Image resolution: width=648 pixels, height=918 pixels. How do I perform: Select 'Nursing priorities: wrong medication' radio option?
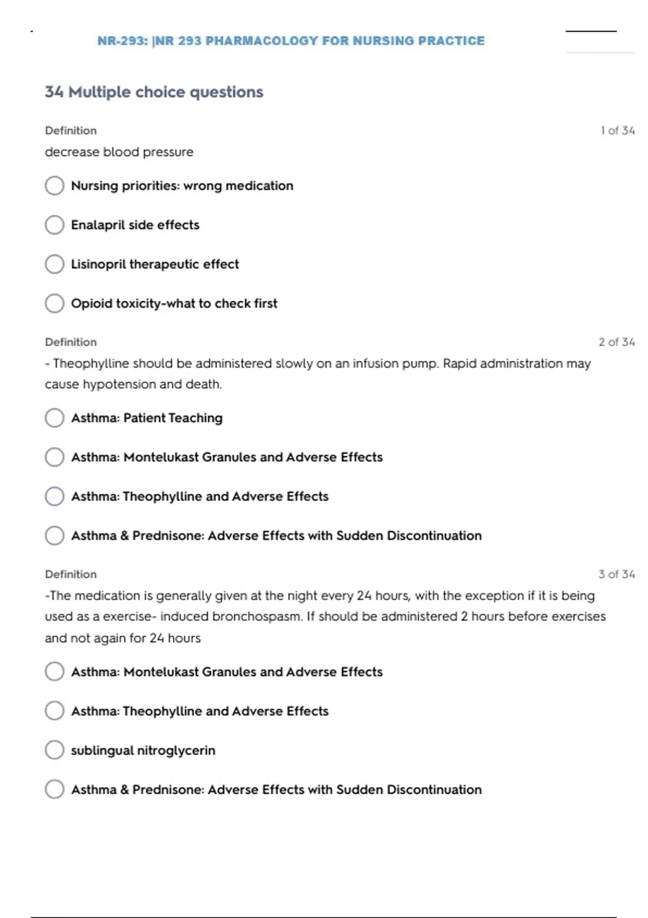(x=55, y=186)
